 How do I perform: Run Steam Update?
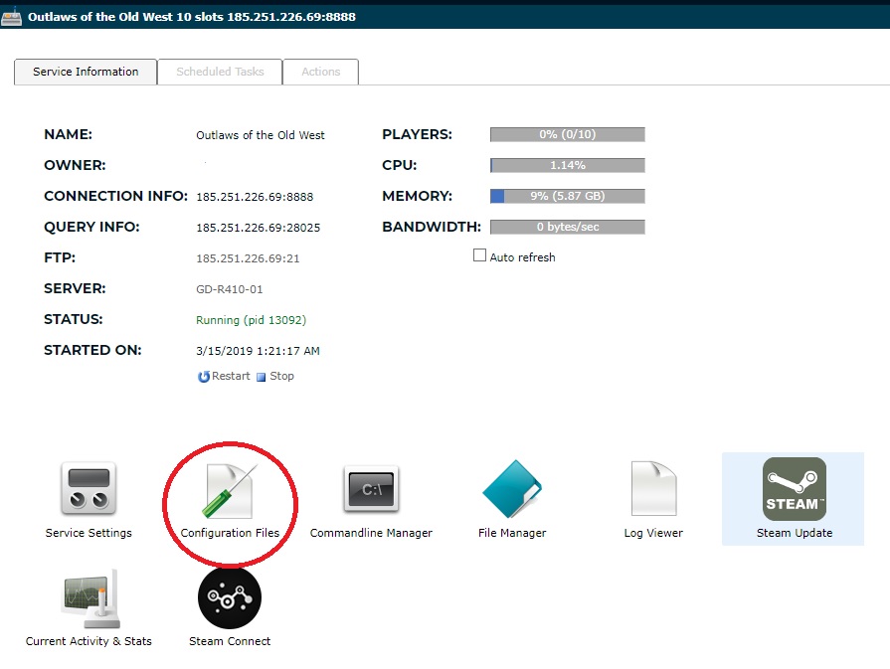(794, 489)
